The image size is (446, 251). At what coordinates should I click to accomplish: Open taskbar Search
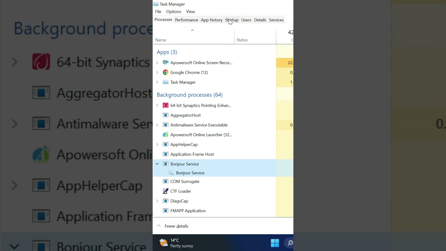290,243
